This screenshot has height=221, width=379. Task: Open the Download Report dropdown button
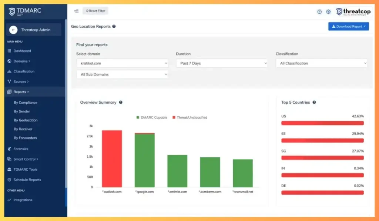pos(348,26)
